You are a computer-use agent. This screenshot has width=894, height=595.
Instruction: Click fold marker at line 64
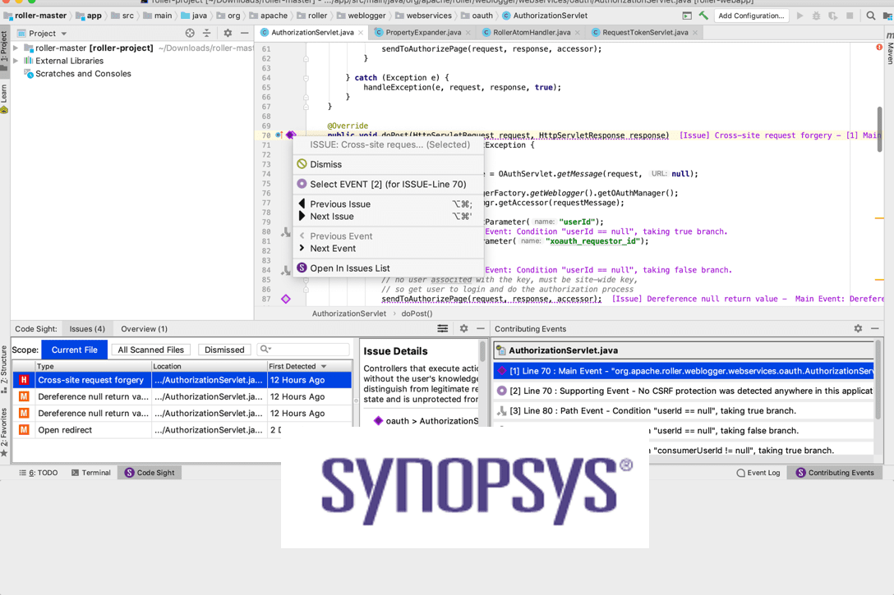coord(306,78)
